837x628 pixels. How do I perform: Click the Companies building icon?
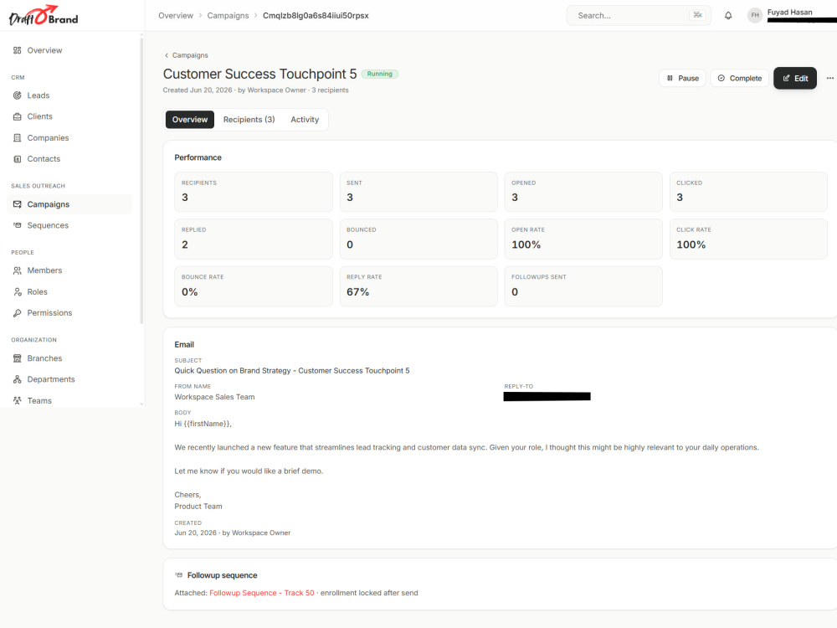[x=17, y=138]
